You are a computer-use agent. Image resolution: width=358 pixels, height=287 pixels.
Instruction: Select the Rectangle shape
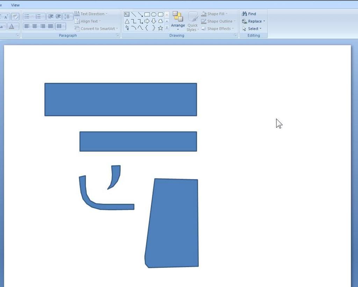(x=147, y=14)
